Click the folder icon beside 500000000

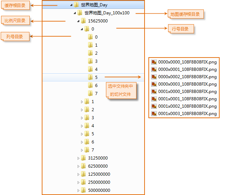click(x=83, y=190)
